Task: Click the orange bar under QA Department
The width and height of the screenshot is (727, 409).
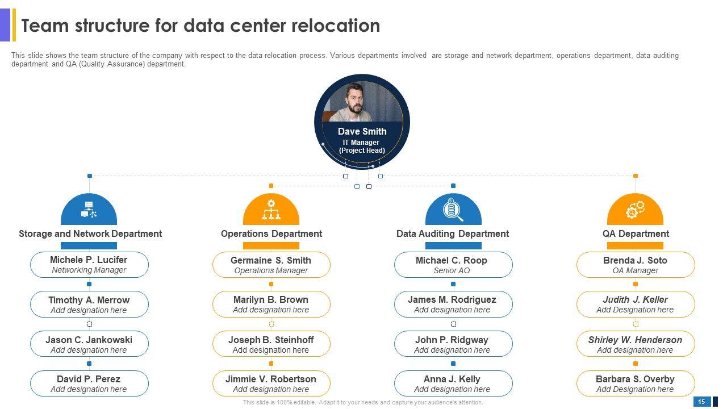Action: (635, 246)
